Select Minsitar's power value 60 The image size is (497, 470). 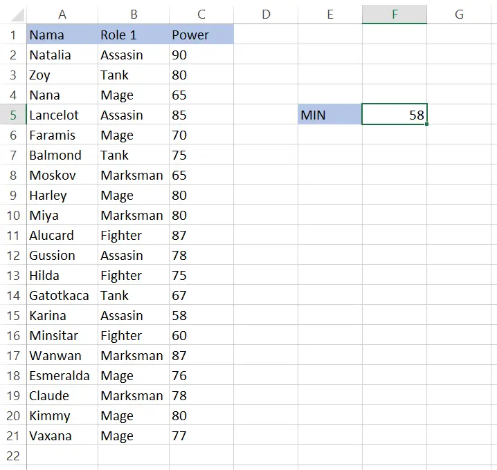(x=201, y=335)
